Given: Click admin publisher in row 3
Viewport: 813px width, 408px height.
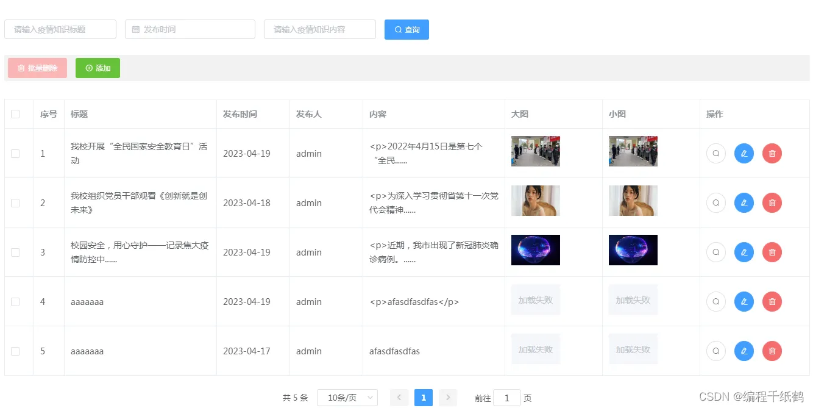Looking at the screenshot, I should click(309, 252).
